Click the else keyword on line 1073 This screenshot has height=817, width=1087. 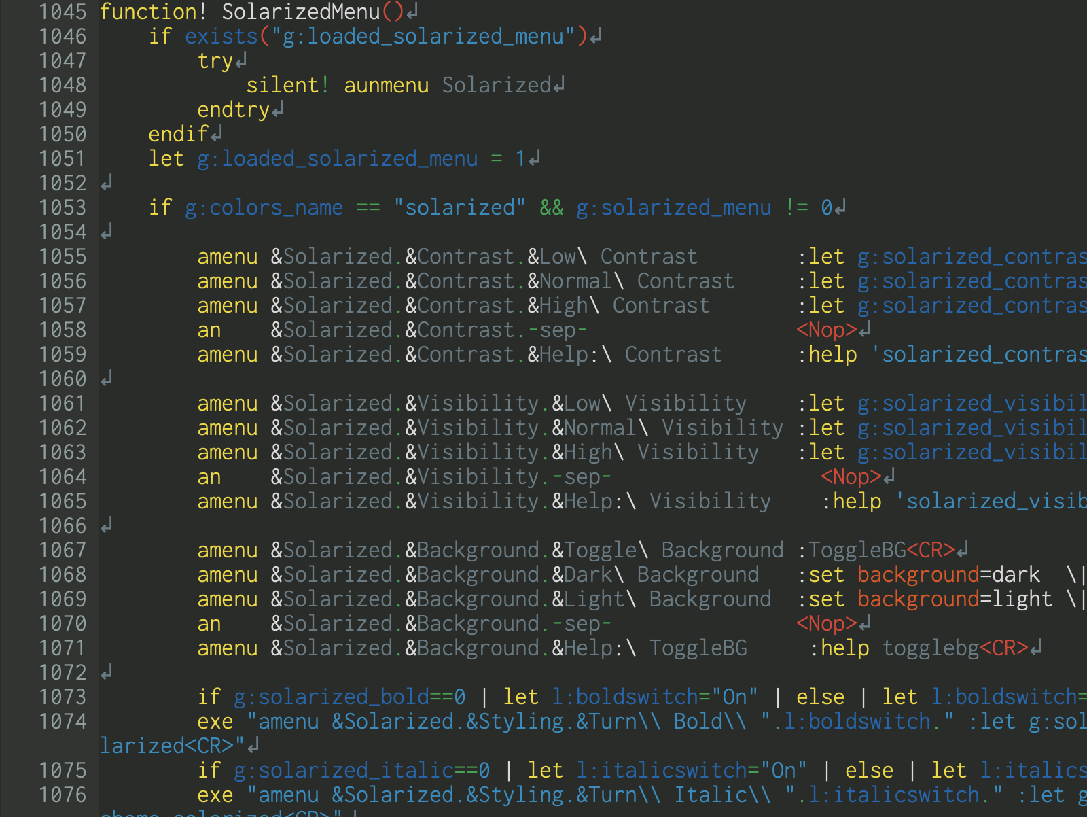[821, 697]
